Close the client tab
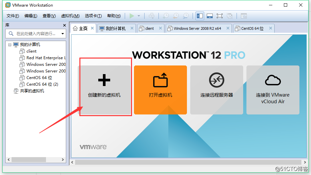Viewport: 311px width, 175px height. tap(160, 28)
